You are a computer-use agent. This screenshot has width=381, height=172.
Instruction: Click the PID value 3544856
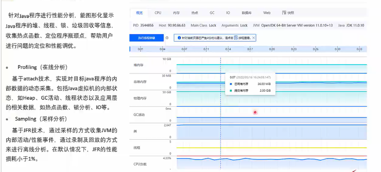(x=146, y=25)
